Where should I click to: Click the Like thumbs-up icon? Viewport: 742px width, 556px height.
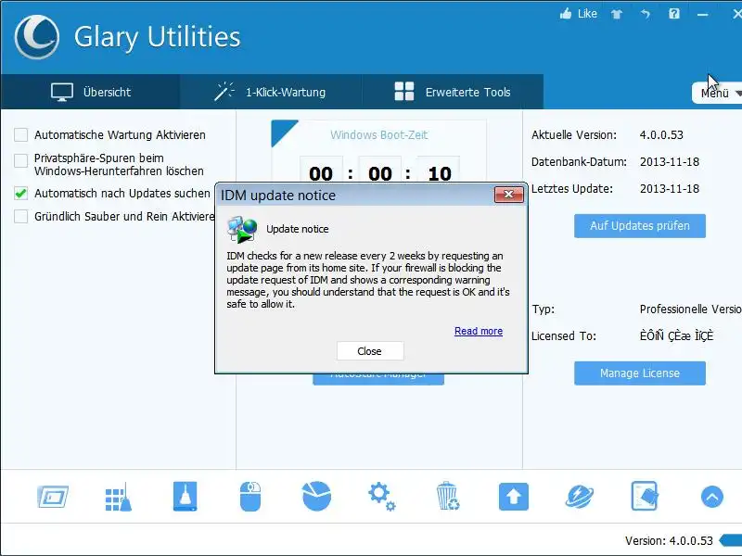(x=566, y=14)
